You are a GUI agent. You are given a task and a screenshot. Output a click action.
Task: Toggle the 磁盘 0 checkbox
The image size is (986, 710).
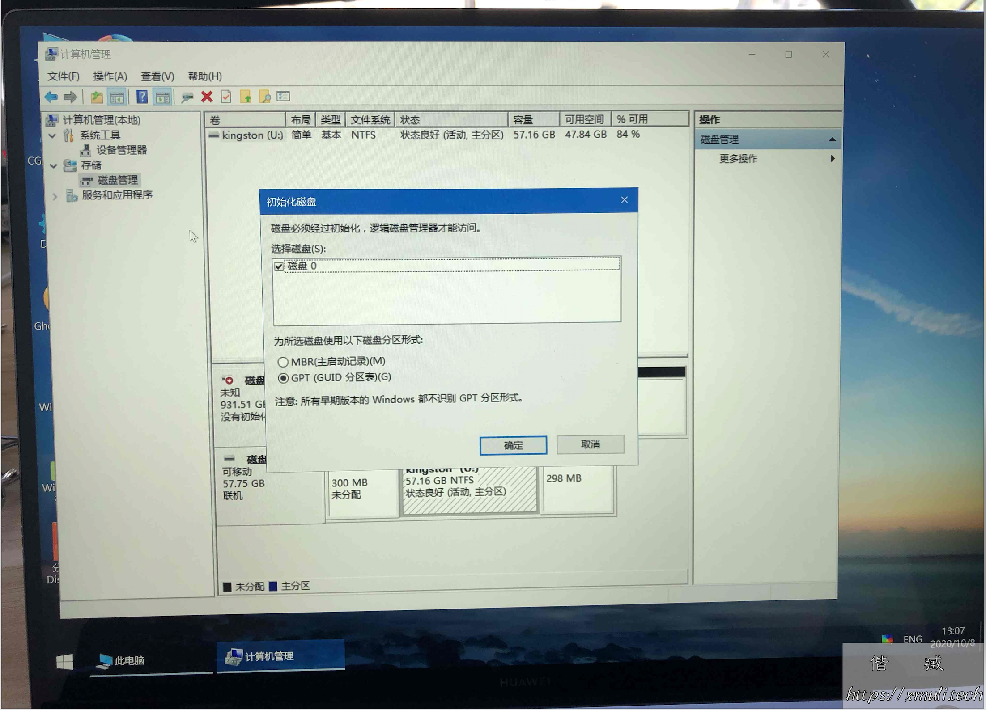(279, 266)
